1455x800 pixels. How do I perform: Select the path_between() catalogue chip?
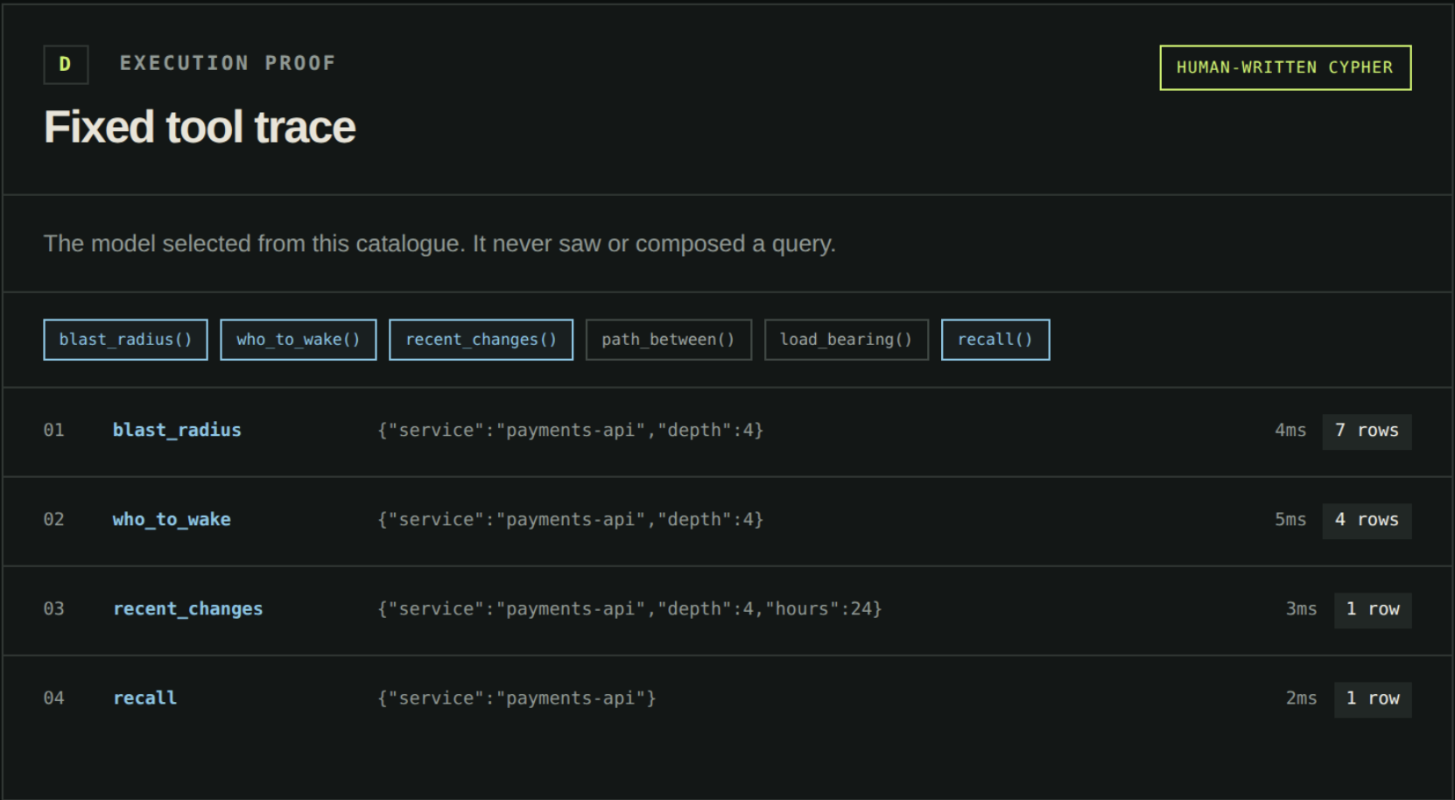(x=669, y=340)
